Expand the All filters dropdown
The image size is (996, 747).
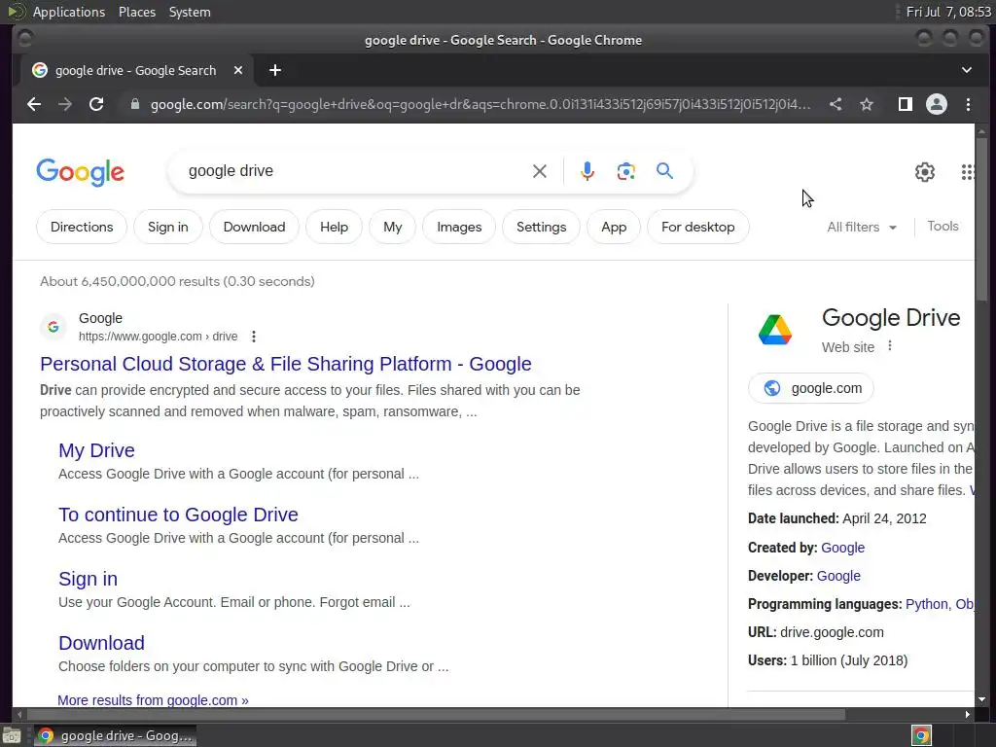[862, 227]
